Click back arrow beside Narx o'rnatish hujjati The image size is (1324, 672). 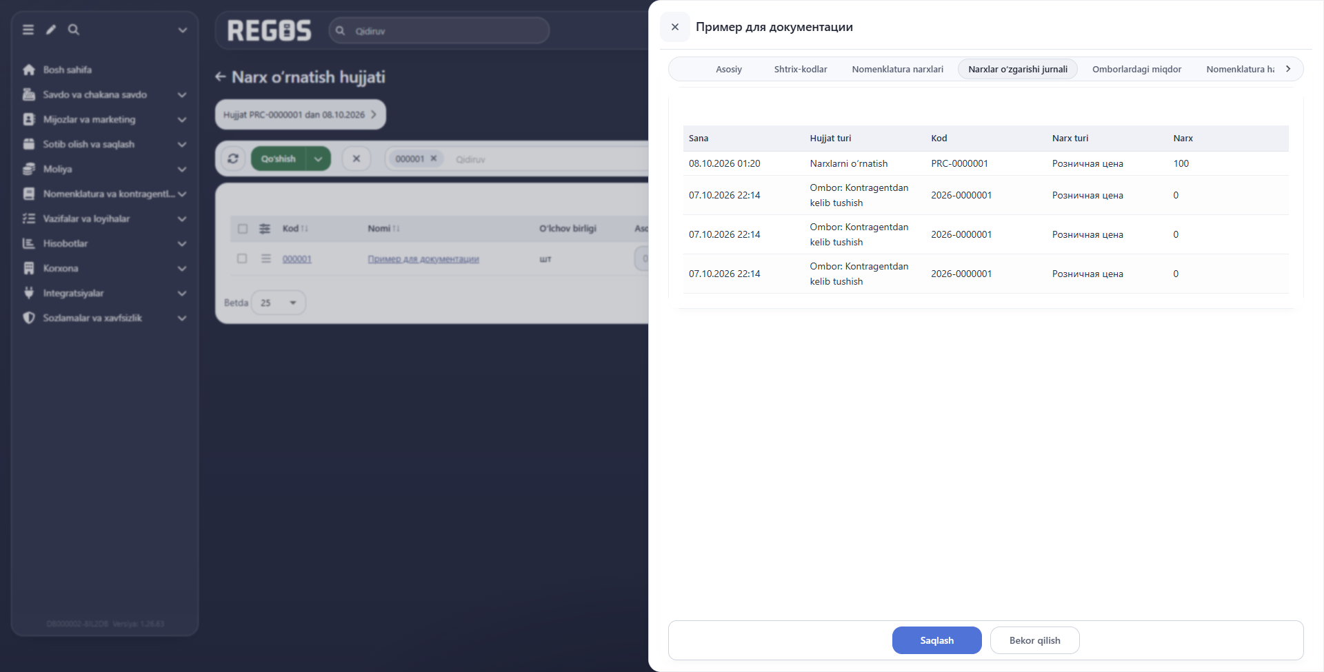[221, 77]
